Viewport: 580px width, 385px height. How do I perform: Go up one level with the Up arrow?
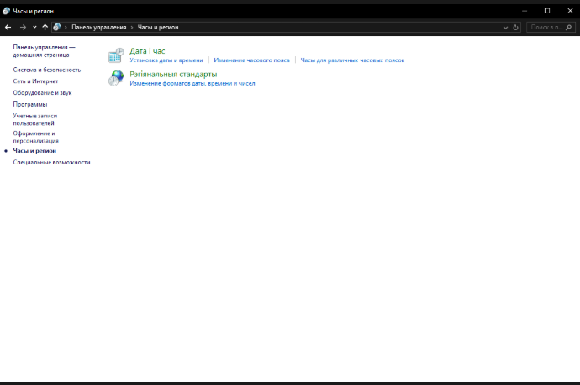45,28
